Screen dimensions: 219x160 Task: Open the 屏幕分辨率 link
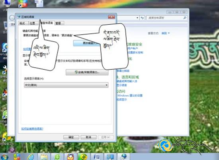coord(123,71)
